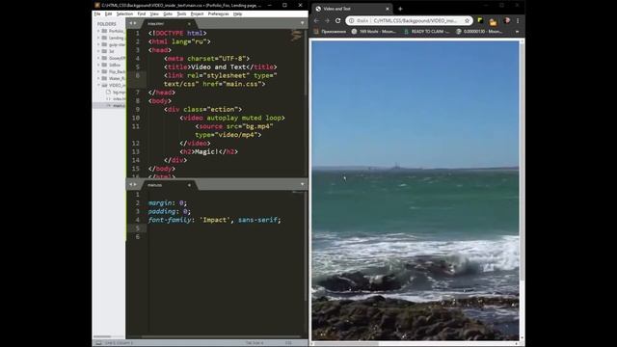Screen dimensions: 617x347
Task: Open Chrome three-dot menu
Action: tap(518, 20)
